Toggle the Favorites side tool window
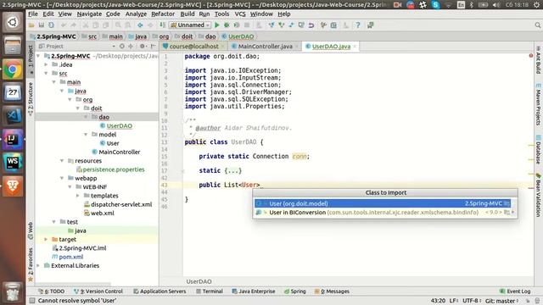 [31, 264]
